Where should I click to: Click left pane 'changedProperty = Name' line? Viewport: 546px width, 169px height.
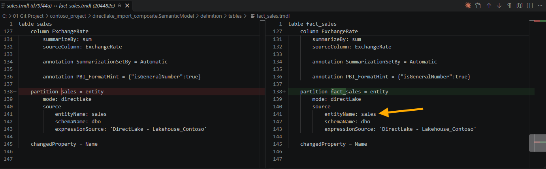point(64,144)
